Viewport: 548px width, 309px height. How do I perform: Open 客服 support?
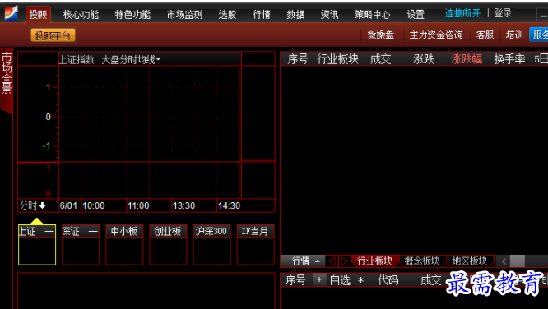[x=485, y=35]
